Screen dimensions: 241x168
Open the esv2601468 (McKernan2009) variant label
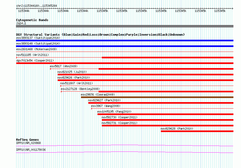click(x=37, y=49)
